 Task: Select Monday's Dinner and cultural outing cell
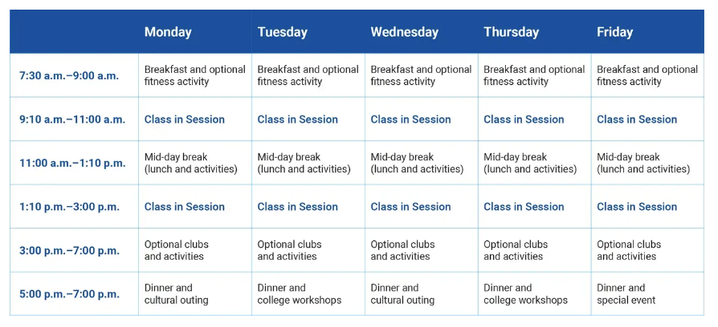[176, 294]
